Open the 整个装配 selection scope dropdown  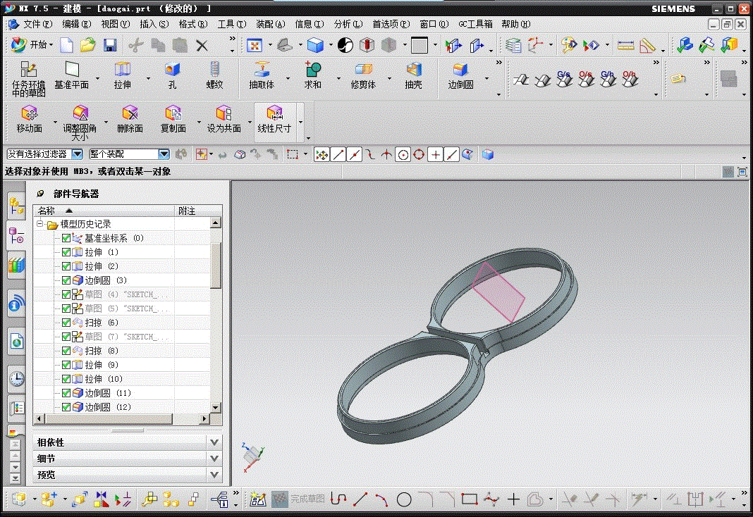164,154
